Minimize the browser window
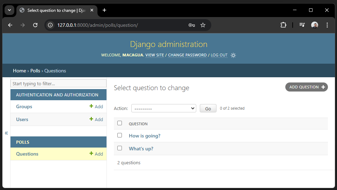Screen dimensions: 337x190 pyautogui.click(x=295, y=10)
